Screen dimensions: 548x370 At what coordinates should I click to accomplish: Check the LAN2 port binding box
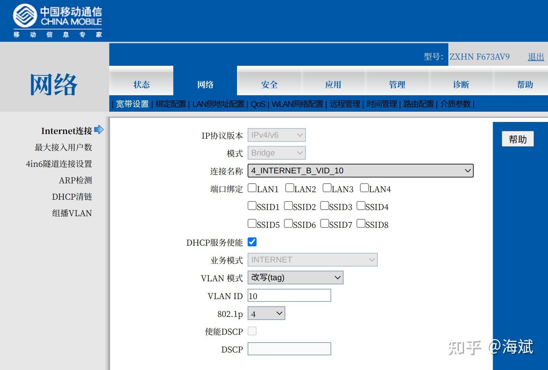click(x=289, y=188)
